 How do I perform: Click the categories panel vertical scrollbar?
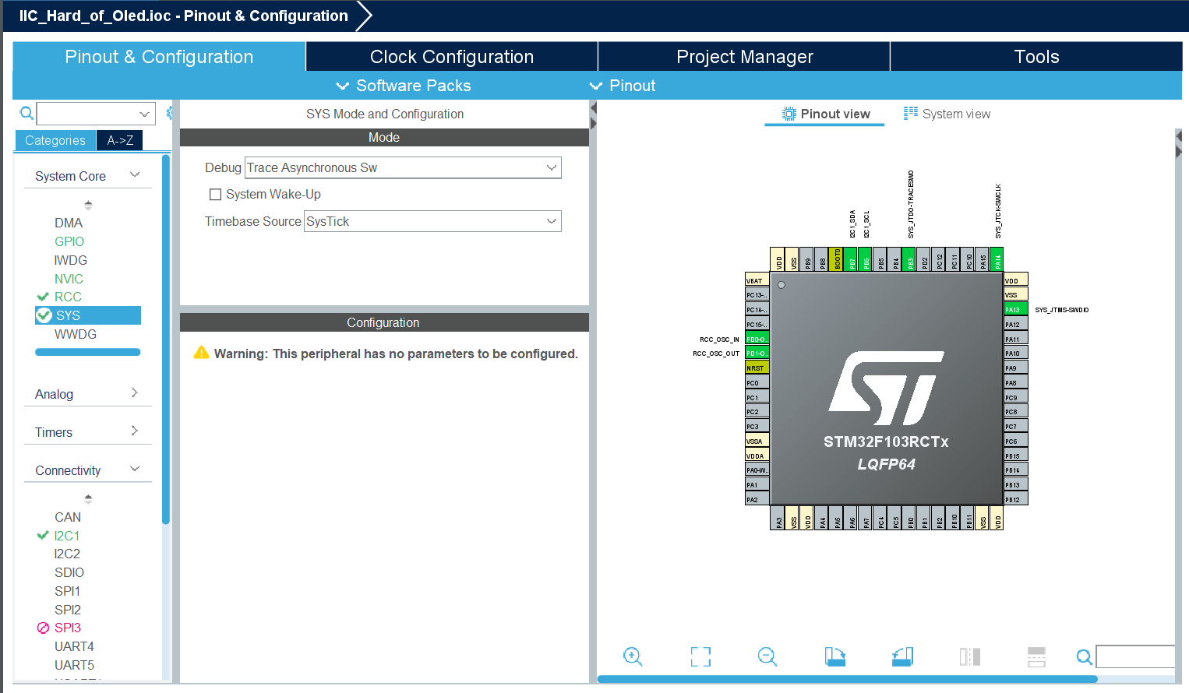pos(166,339)
